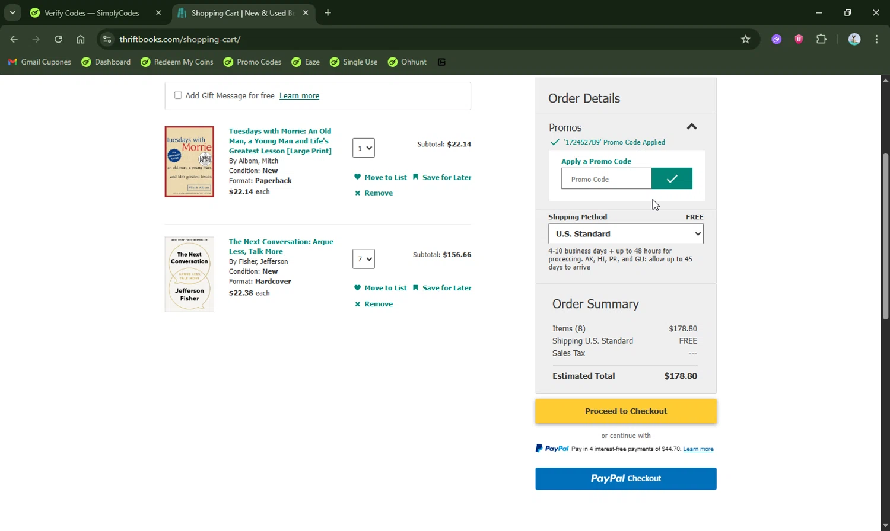Select the Shopping Cart tab
The image size is (890, 531).
(243, 13)
